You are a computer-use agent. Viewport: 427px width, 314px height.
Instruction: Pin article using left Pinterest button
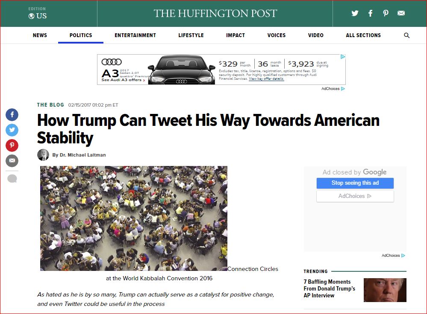pyautogui.click(x=12, y=145)
